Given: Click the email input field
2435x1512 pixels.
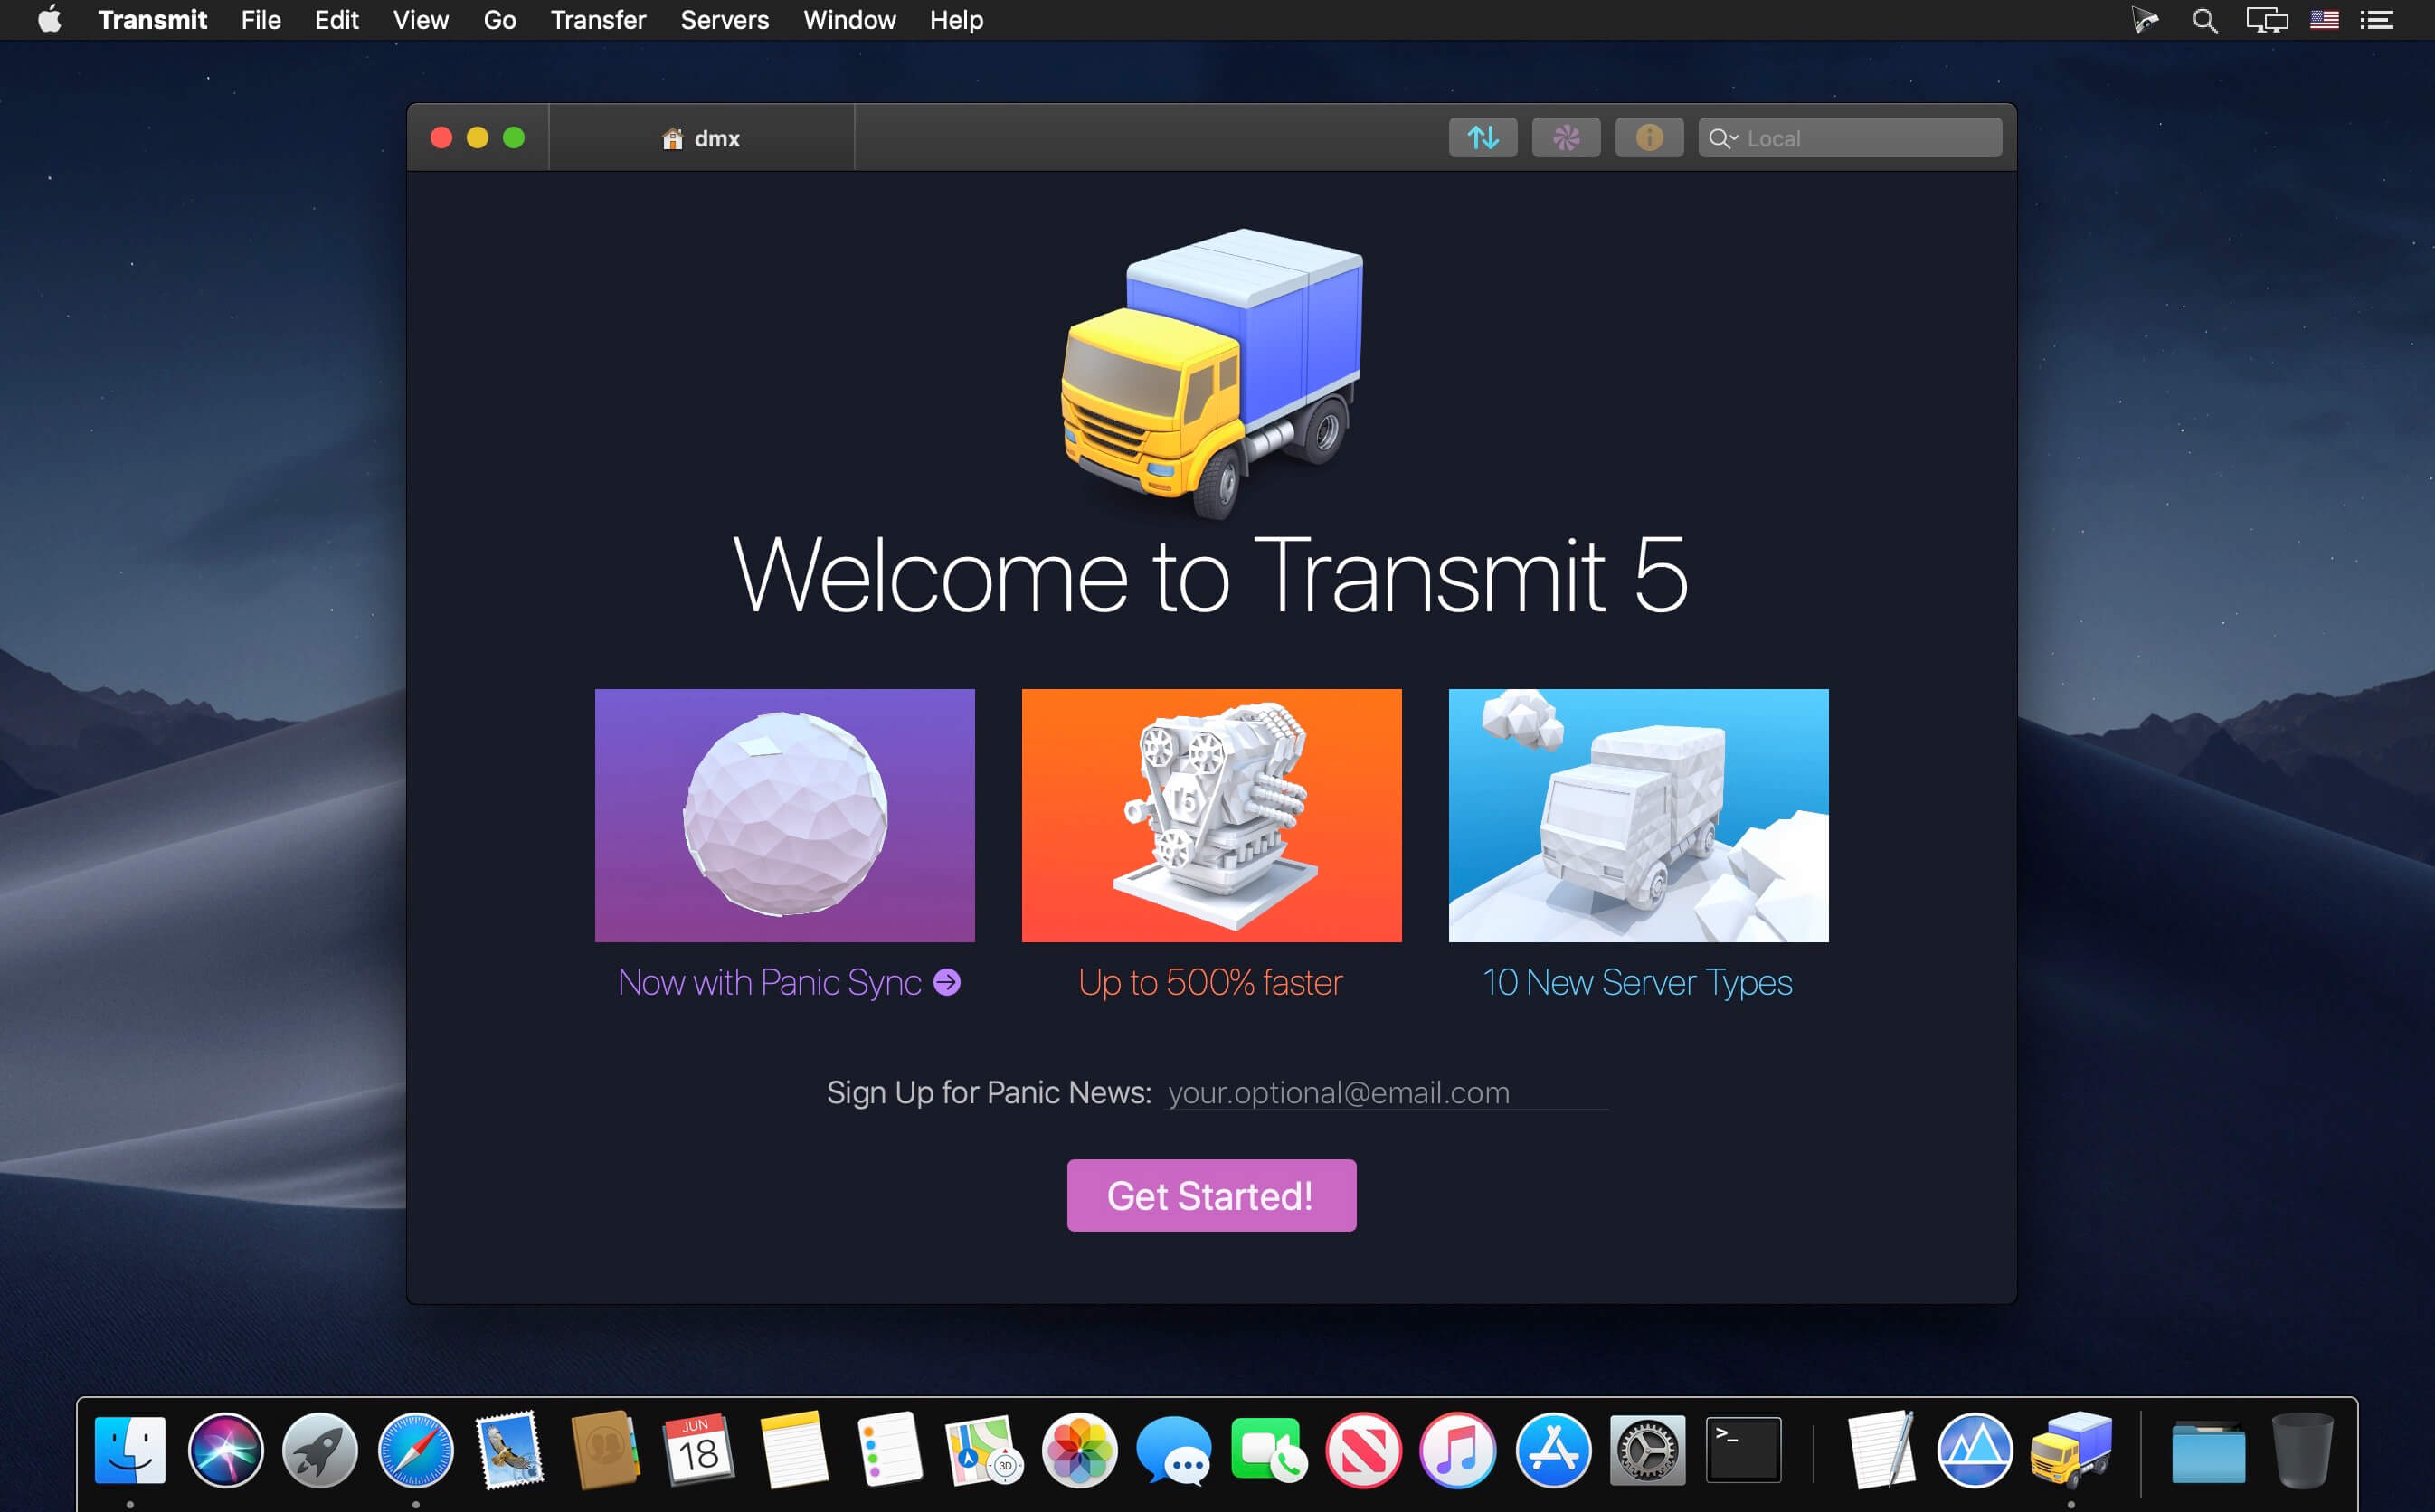Looking at the screenshot, I should pyautogui.click(x=1376, y=1094).
